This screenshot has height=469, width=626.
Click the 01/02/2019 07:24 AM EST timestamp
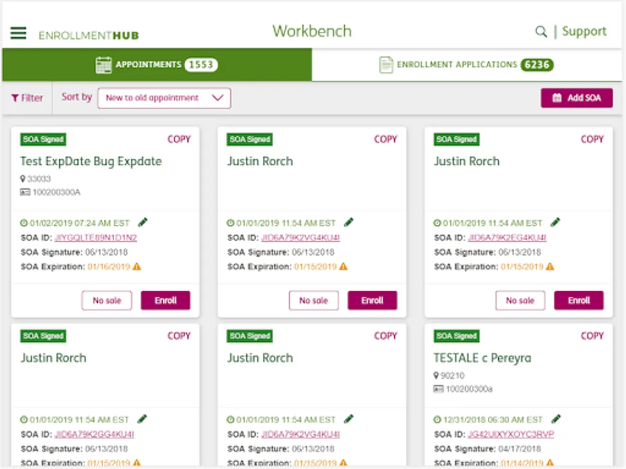[79, 223]
